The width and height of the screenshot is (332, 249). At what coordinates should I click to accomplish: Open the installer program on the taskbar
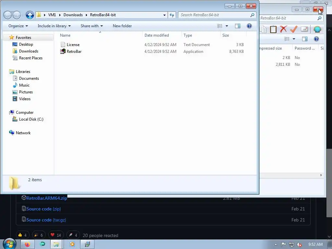coord(87,244)
